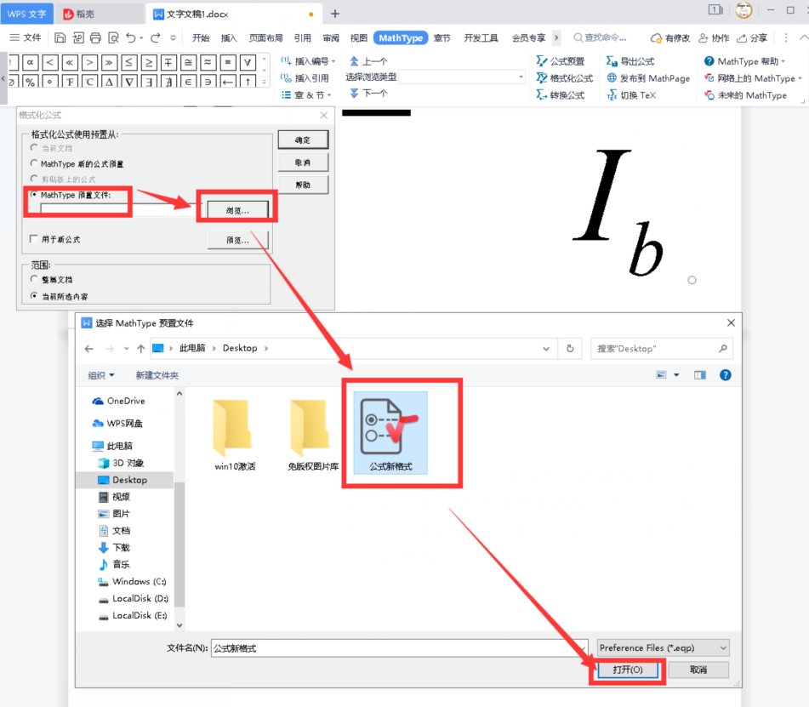Switch to the References (引用) ribbon tab

[x=302, y=38]
